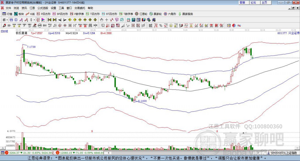Open the T四方形 time square tool

click(x=93, y=14)
